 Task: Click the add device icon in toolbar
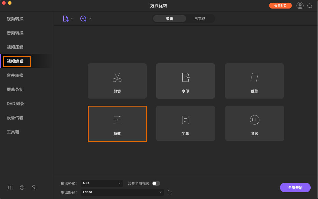(x=83, y=19)
